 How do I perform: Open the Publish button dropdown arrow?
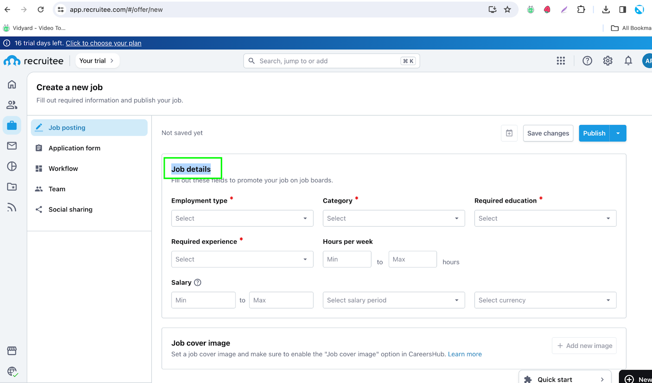(x=618, y=133)
